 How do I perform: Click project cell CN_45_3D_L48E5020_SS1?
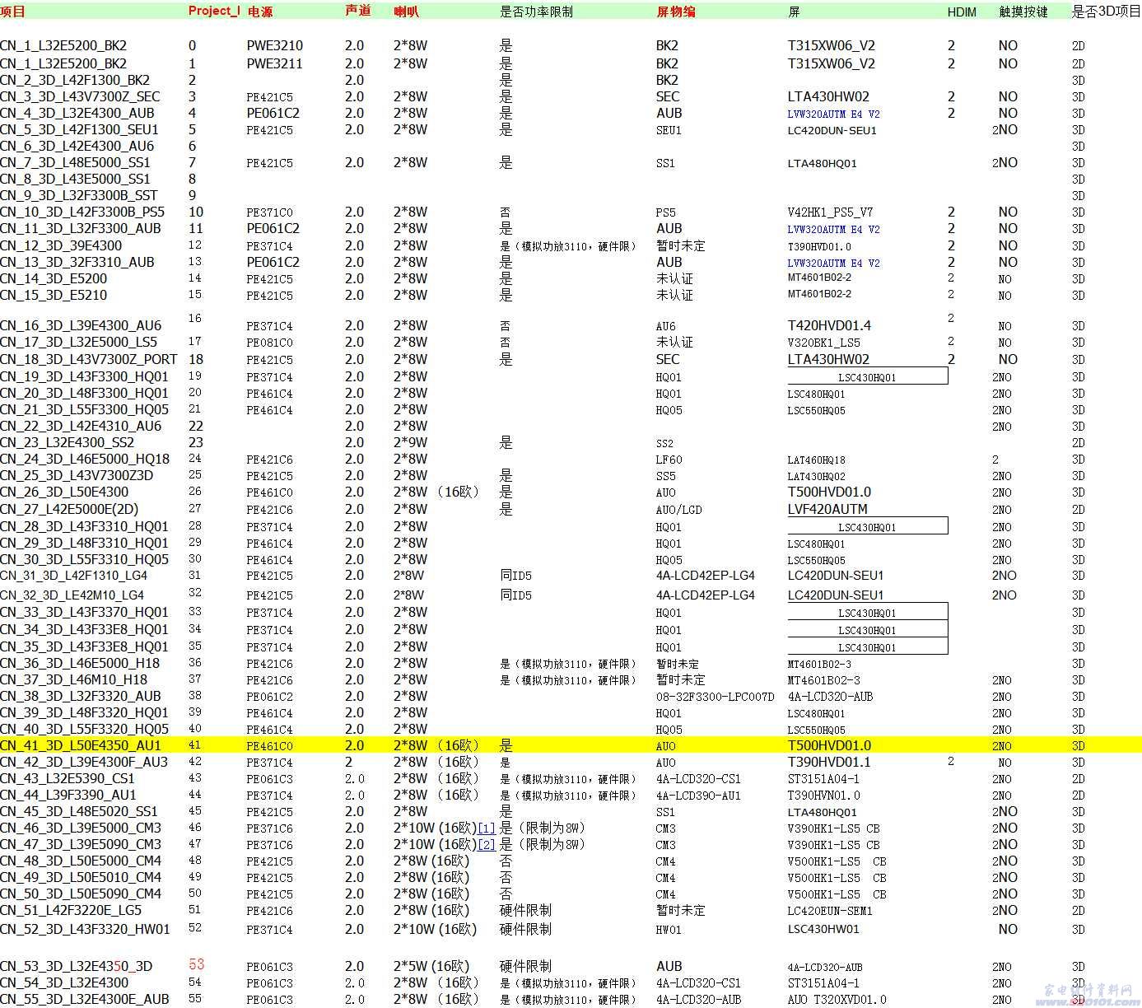(x=79, y=812)
